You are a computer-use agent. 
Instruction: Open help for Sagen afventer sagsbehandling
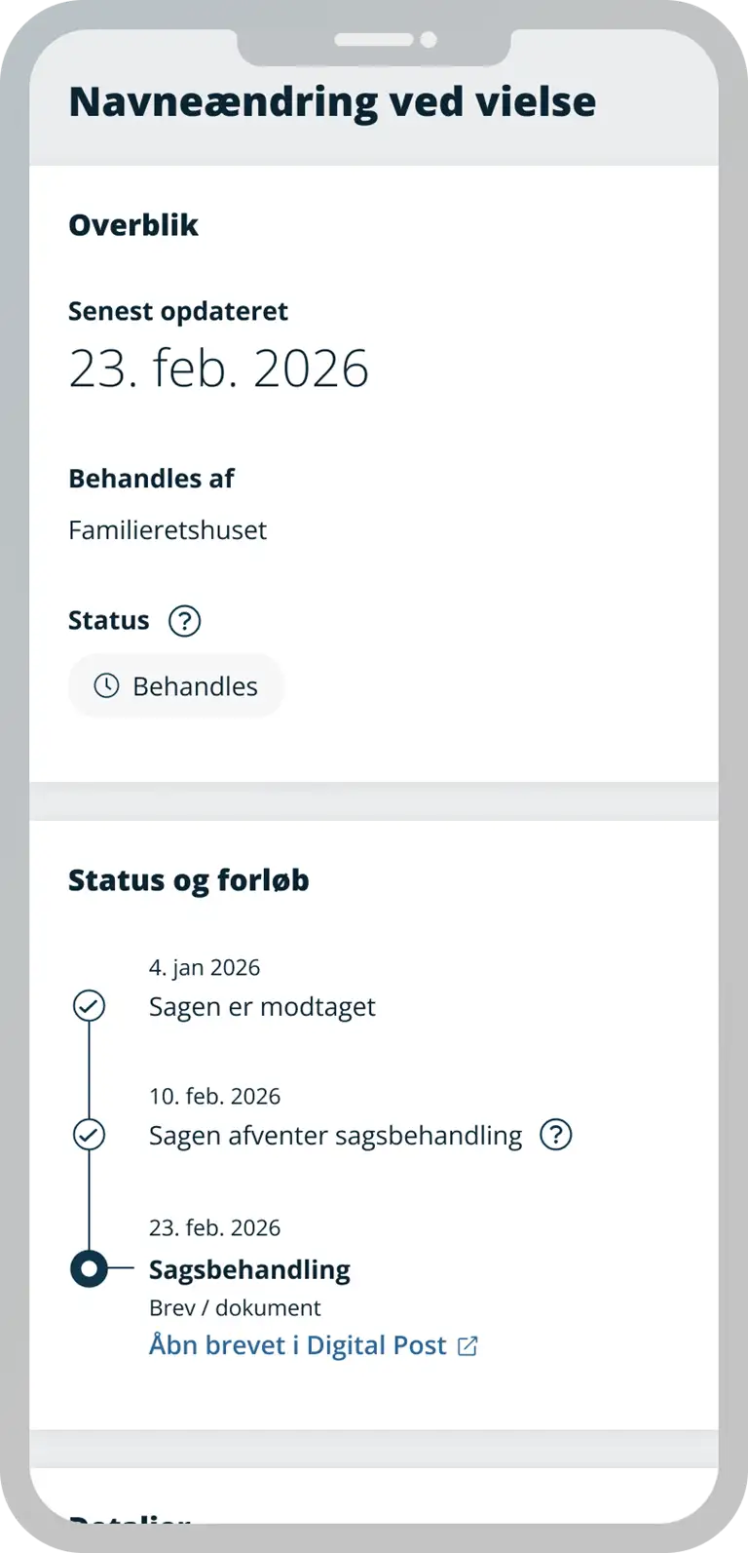coord(556,1135)
